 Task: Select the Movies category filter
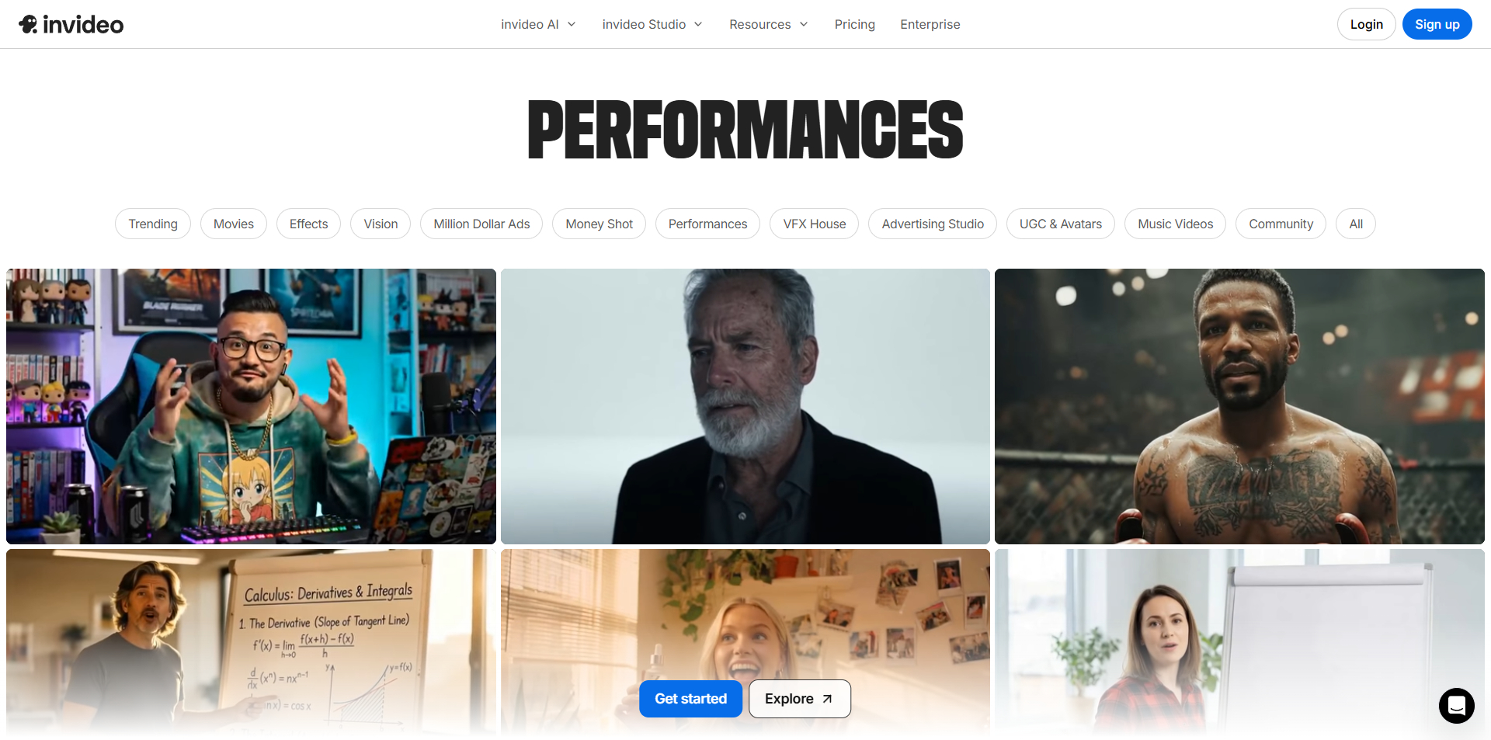(x=234, y=224)
